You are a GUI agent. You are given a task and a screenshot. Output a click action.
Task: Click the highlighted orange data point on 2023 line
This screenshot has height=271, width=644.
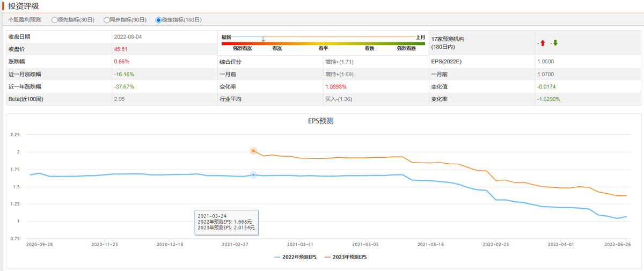point(253,151)
